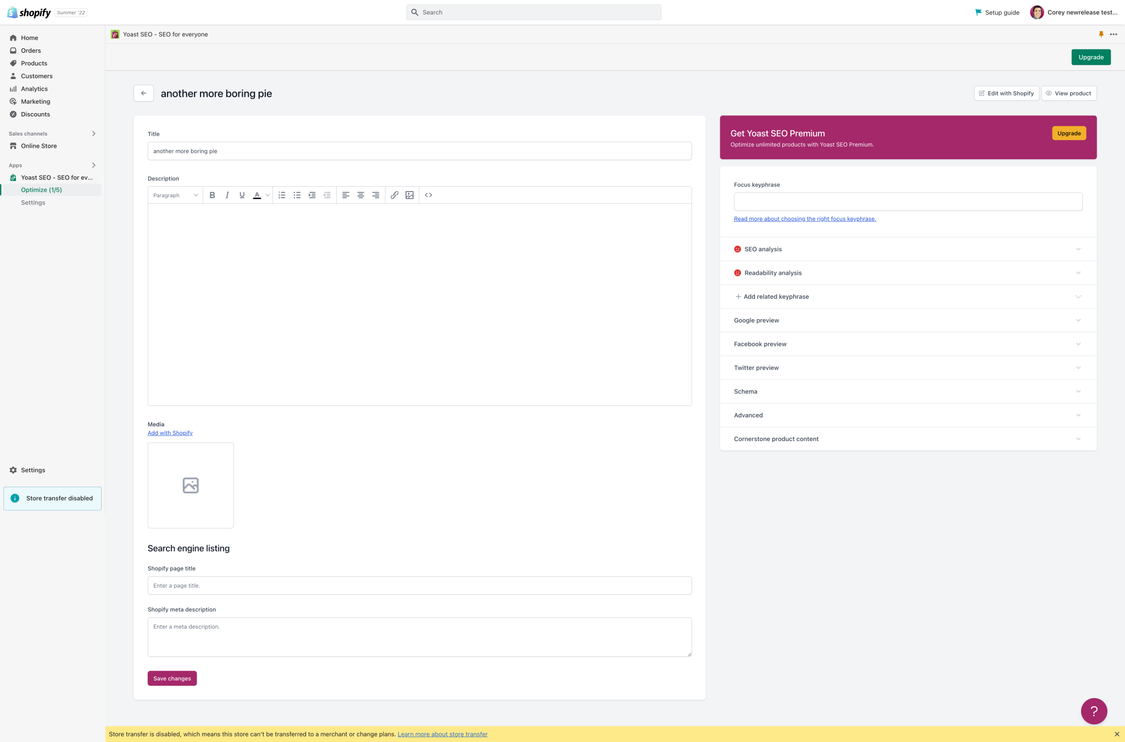Image resolution: width=1125 pixels, height=742 pixels.
Task: Open the purple help question button
Action: pyautogui.click(x=1094, y=711)
